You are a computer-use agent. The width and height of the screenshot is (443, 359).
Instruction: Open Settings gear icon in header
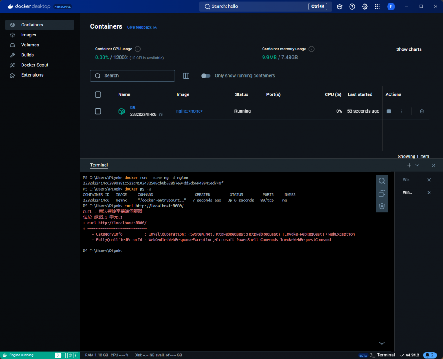365,6
